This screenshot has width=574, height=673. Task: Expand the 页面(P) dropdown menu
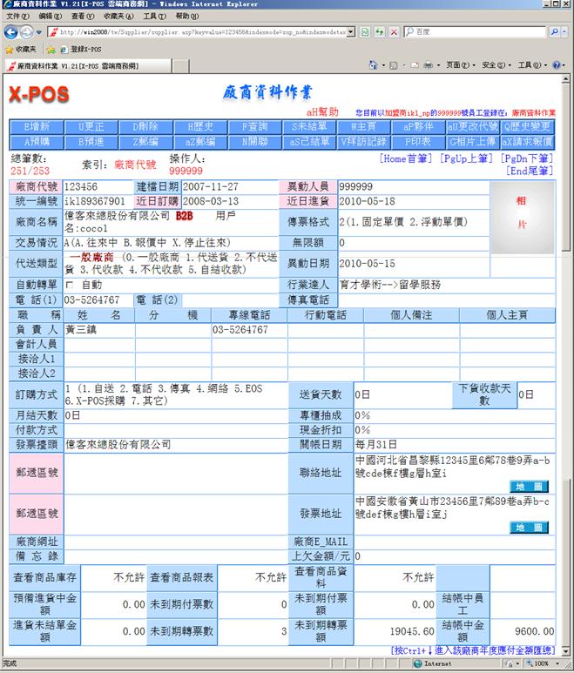(x=460, y=65)
